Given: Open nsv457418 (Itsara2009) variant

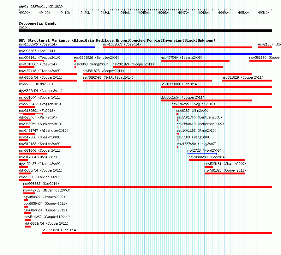Looking at the screenshot, I should (x=40, y=71).
